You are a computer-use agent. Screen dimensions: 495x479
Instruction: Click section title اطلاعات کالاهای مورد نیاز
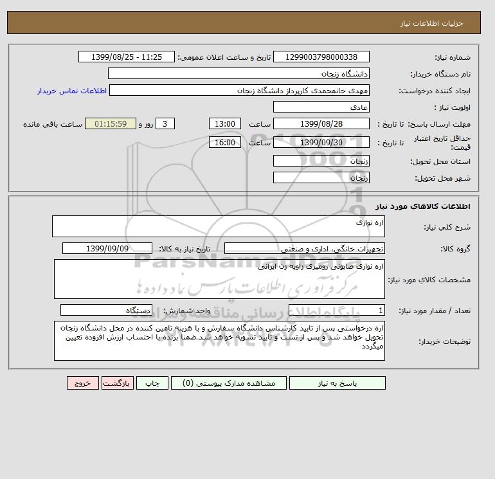tap(423, 206)
